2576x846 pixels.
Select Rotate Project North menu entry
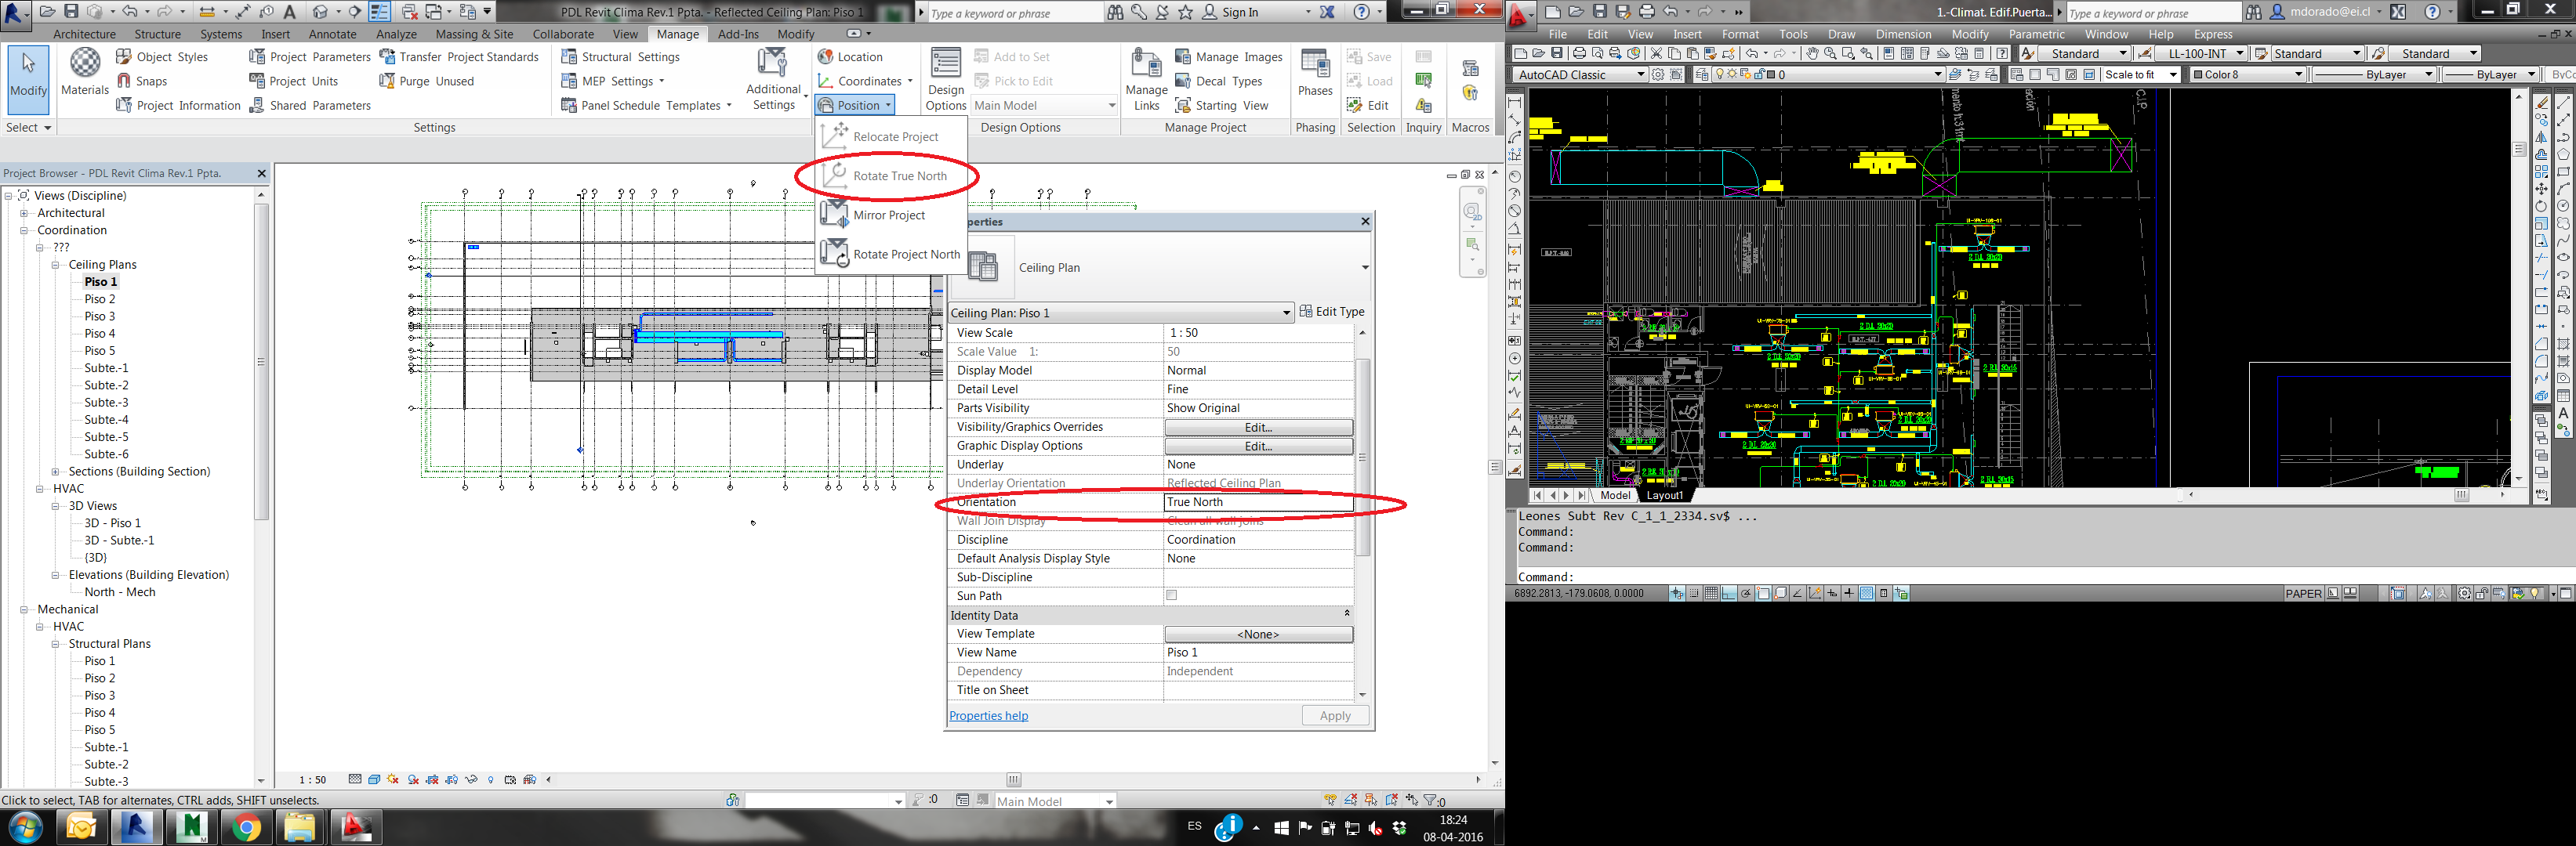(891, 254)
